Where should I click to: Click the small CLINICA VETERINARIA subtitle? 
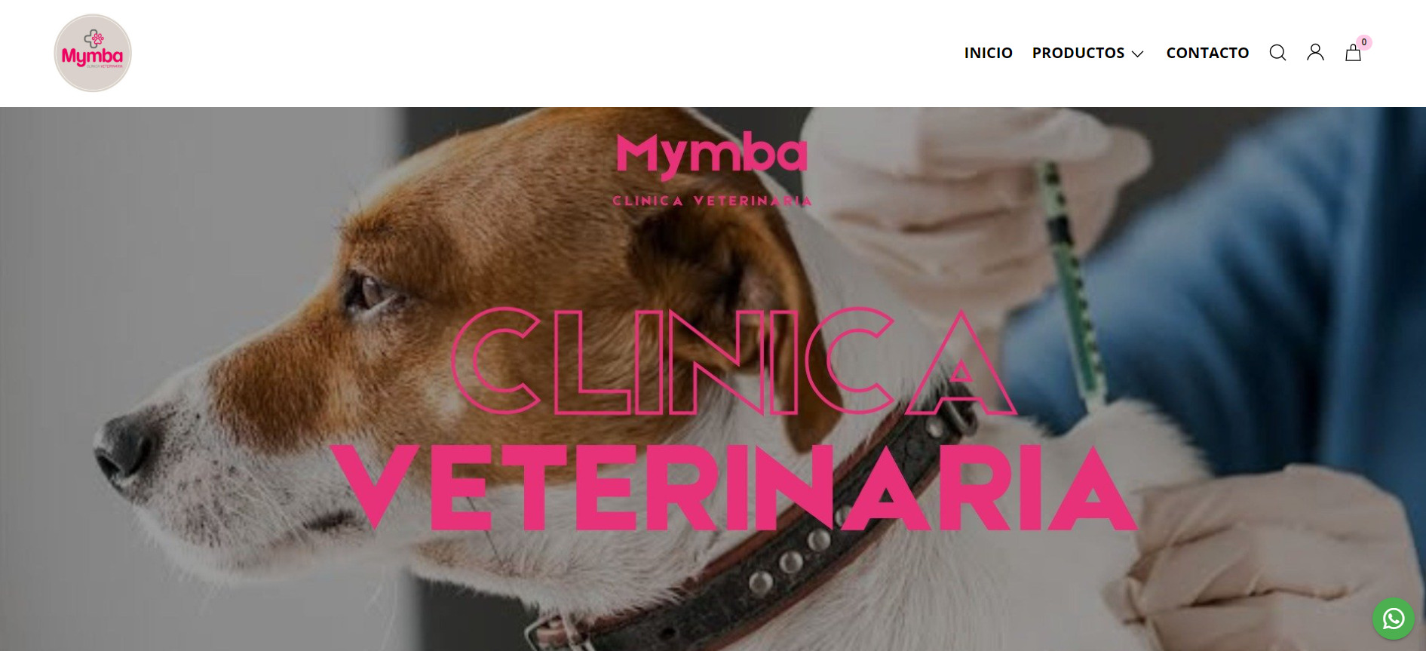tap(712, 201)
